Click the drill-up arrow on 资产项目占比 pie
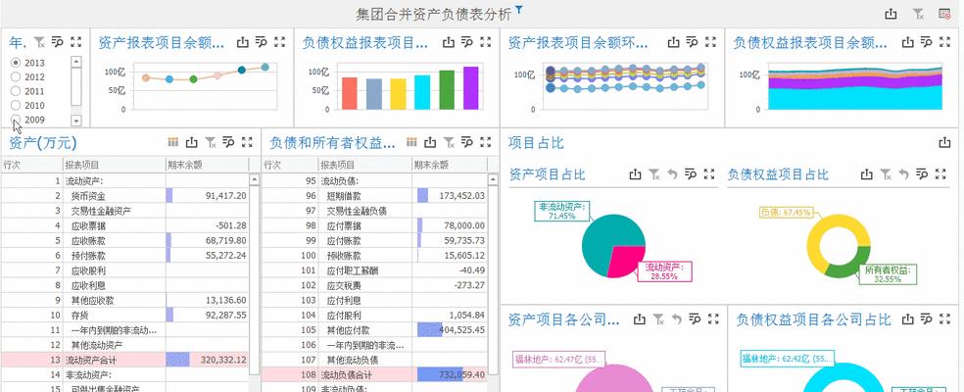Screen dimensions: 964x392 (x=673, y=174)
